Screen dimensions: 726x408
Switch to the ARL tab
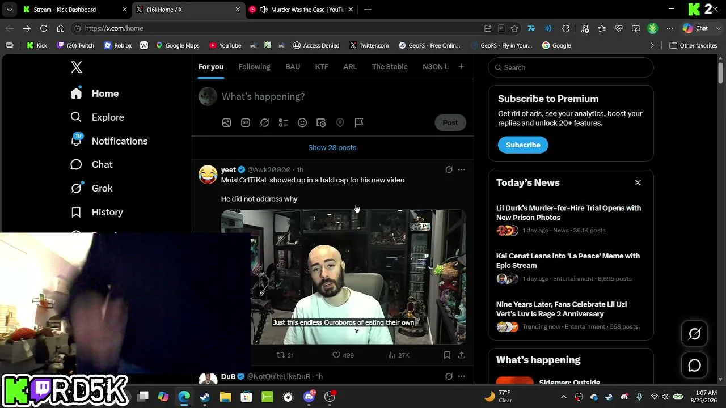point(350,67)
